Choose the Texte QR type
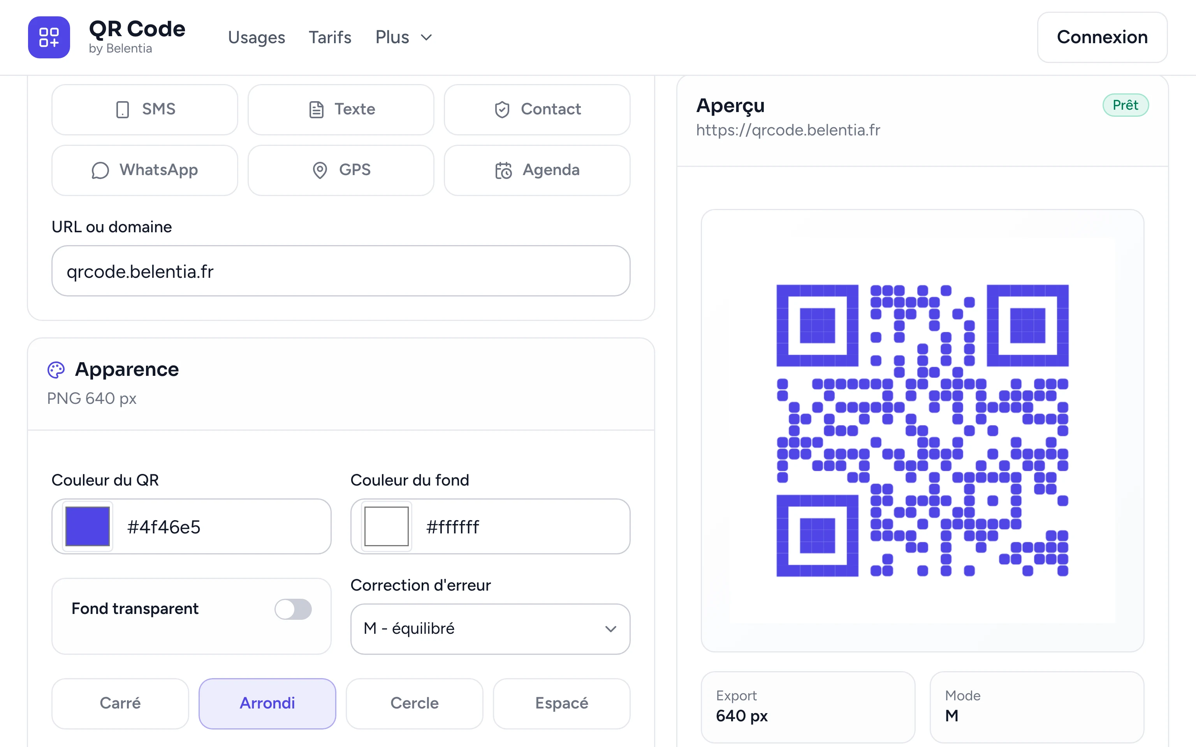 coord(341,109)
